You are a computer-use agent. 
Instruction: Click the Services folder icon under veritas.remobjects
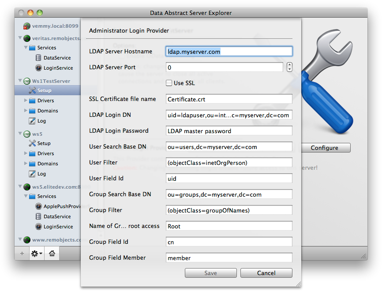tap(32, 48)
